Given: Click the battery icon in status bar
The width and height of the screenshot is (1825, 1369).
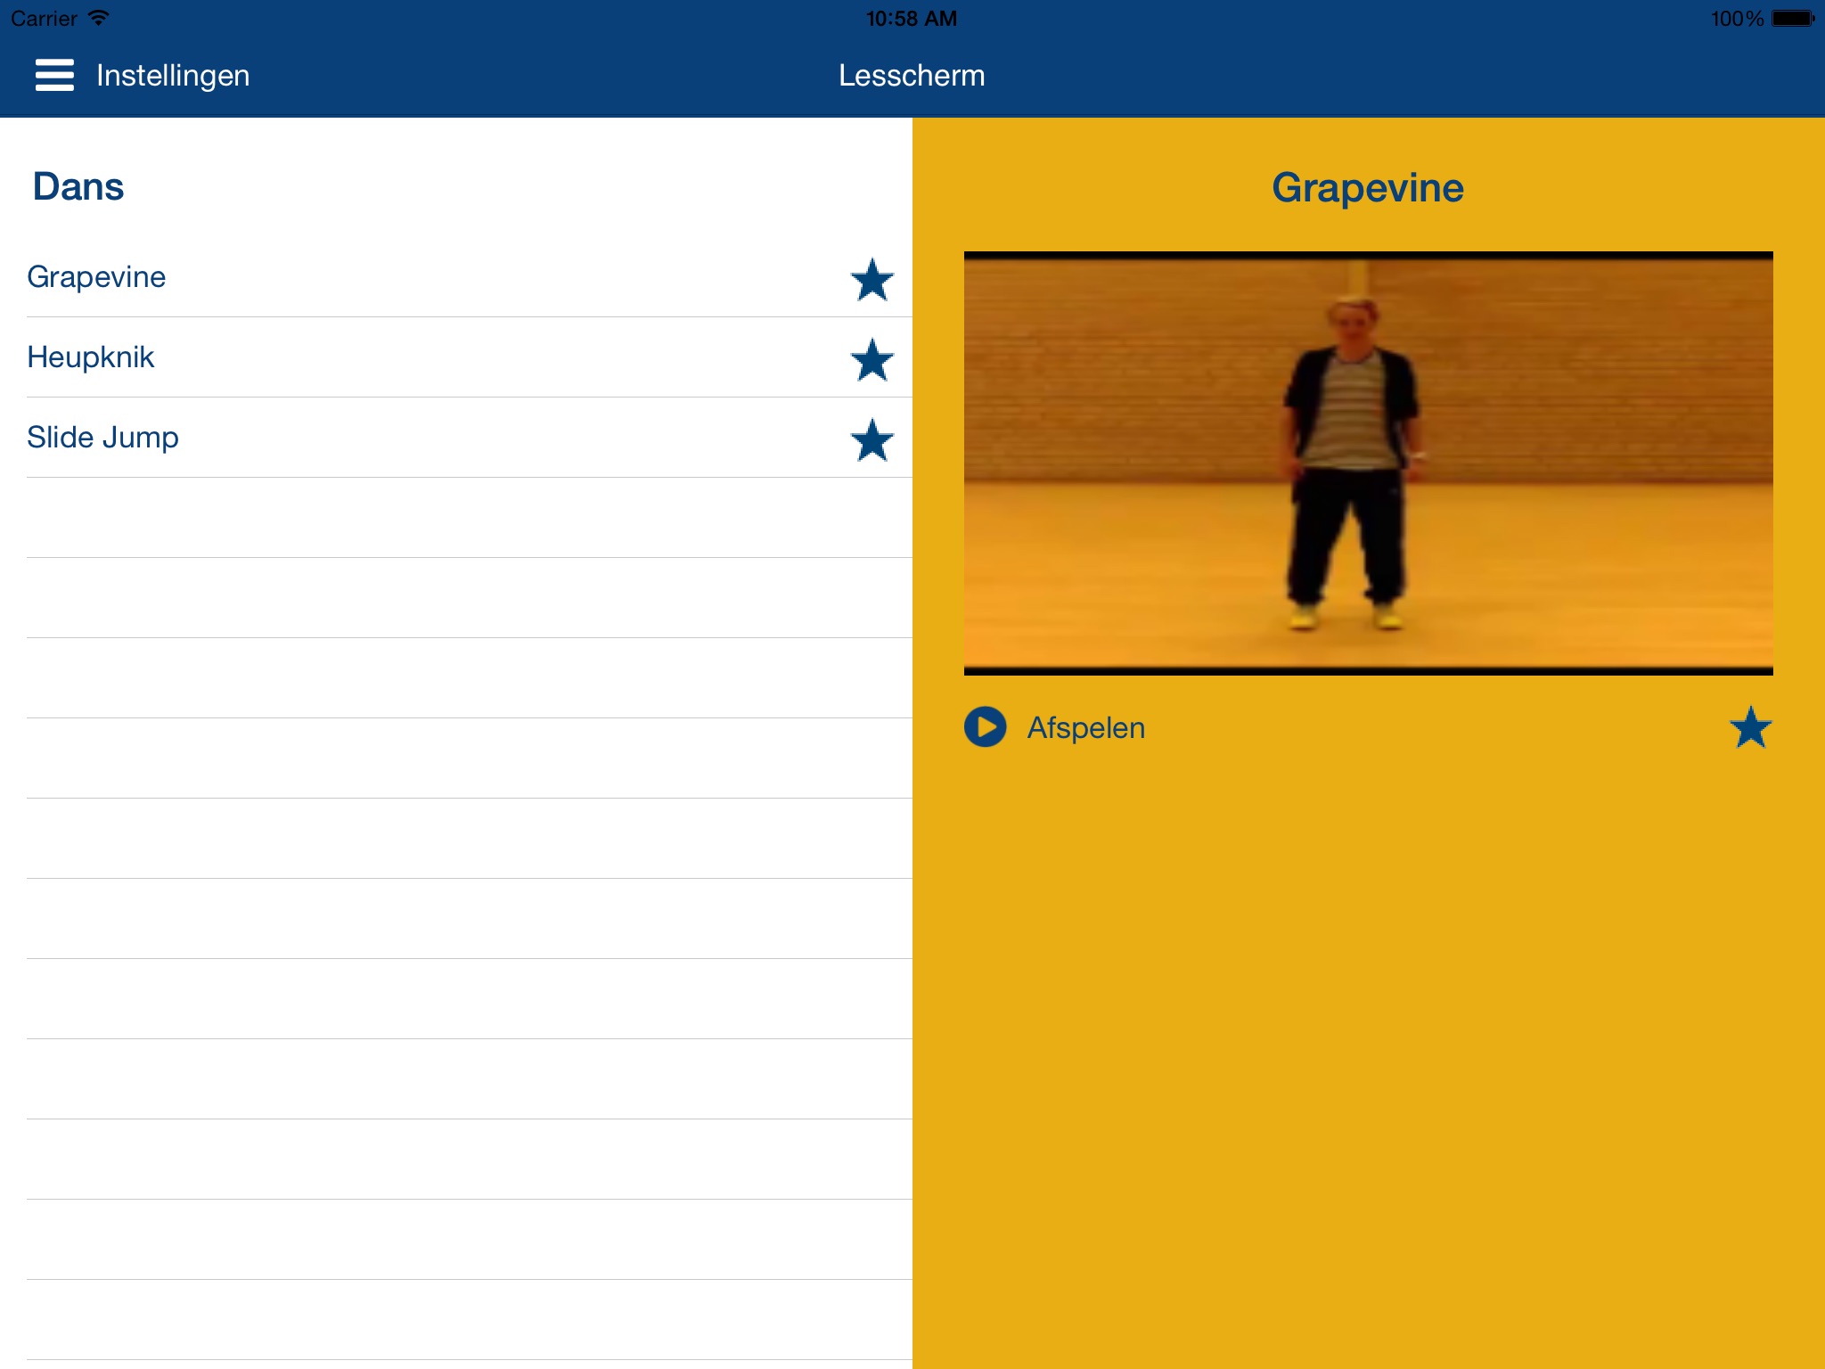Looking at the screenshot, I should [1793, 19].
